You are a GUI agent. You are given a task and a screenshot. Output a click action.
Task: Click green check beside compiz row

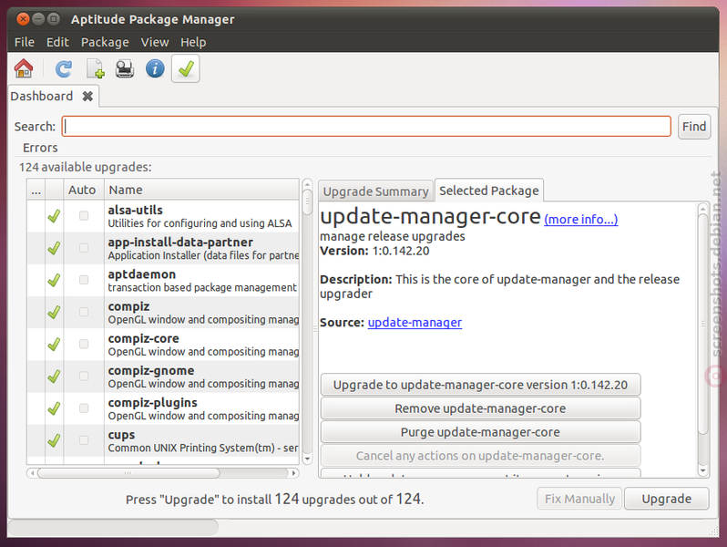coord(54,312)
